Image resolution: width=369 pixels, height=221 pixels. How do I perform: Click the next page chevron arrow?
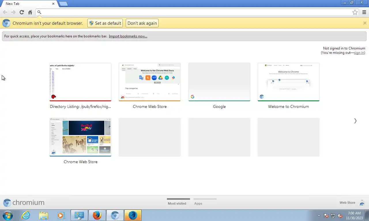coord(355,121)
